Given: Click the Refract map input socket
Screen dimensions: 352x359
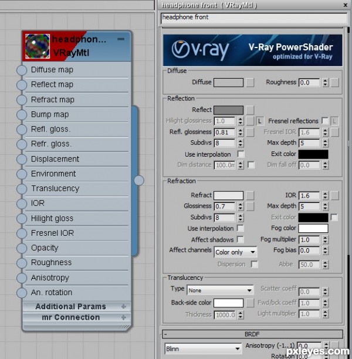Looking at the screenshot, I should [x=22, y=100].
